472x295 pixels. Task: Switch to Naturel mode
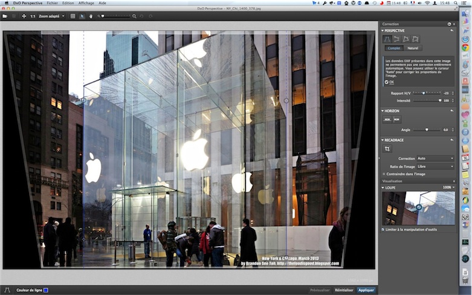[x=413, y=48]
